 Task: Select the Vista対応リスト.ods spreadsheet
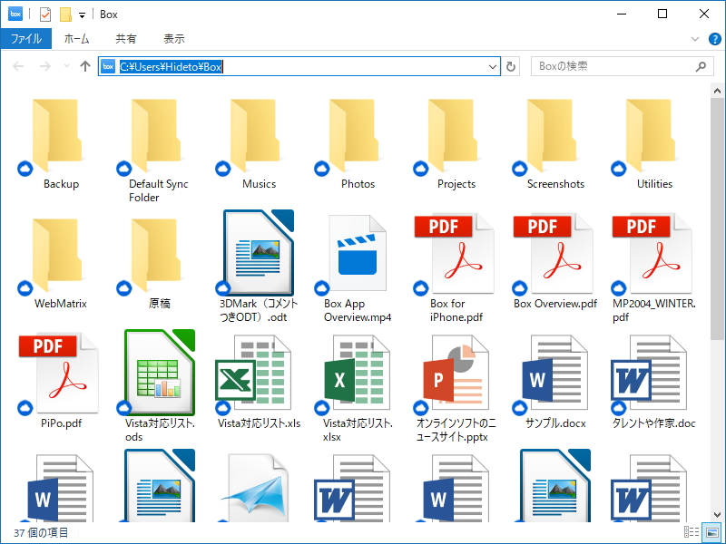[x=160, y=386]
